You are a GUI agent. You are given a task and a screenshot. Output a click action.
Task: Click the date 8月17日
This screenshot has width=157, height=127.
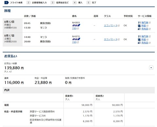[x=9, y=35]
